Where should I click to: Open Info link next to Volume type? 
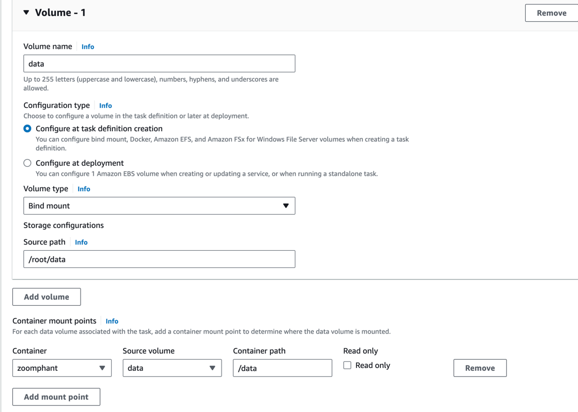point(84,189)
